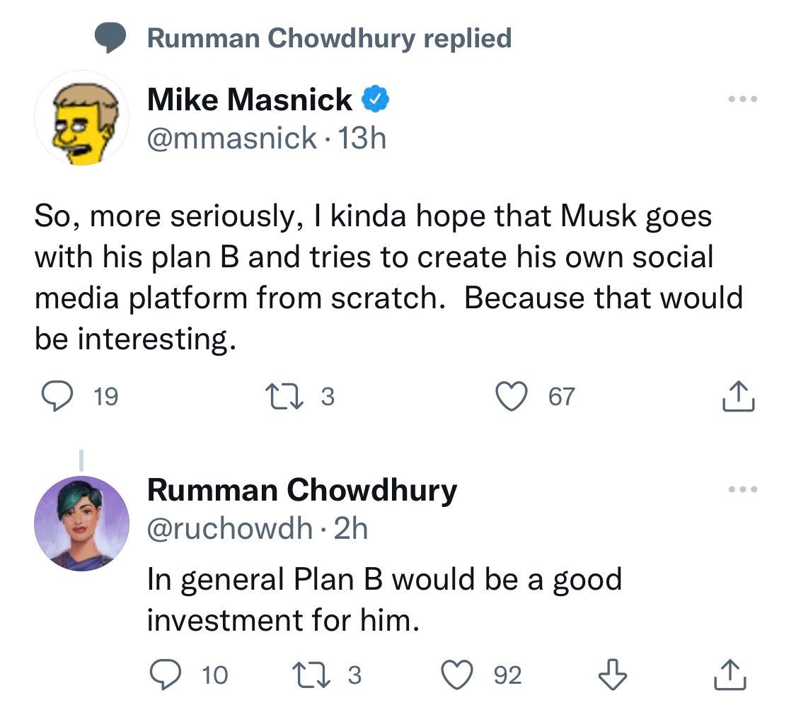Open more options on Rumman Chowdhury's reply
The image size is (796, 717).
pyautogui.click(x=743, y=489)
